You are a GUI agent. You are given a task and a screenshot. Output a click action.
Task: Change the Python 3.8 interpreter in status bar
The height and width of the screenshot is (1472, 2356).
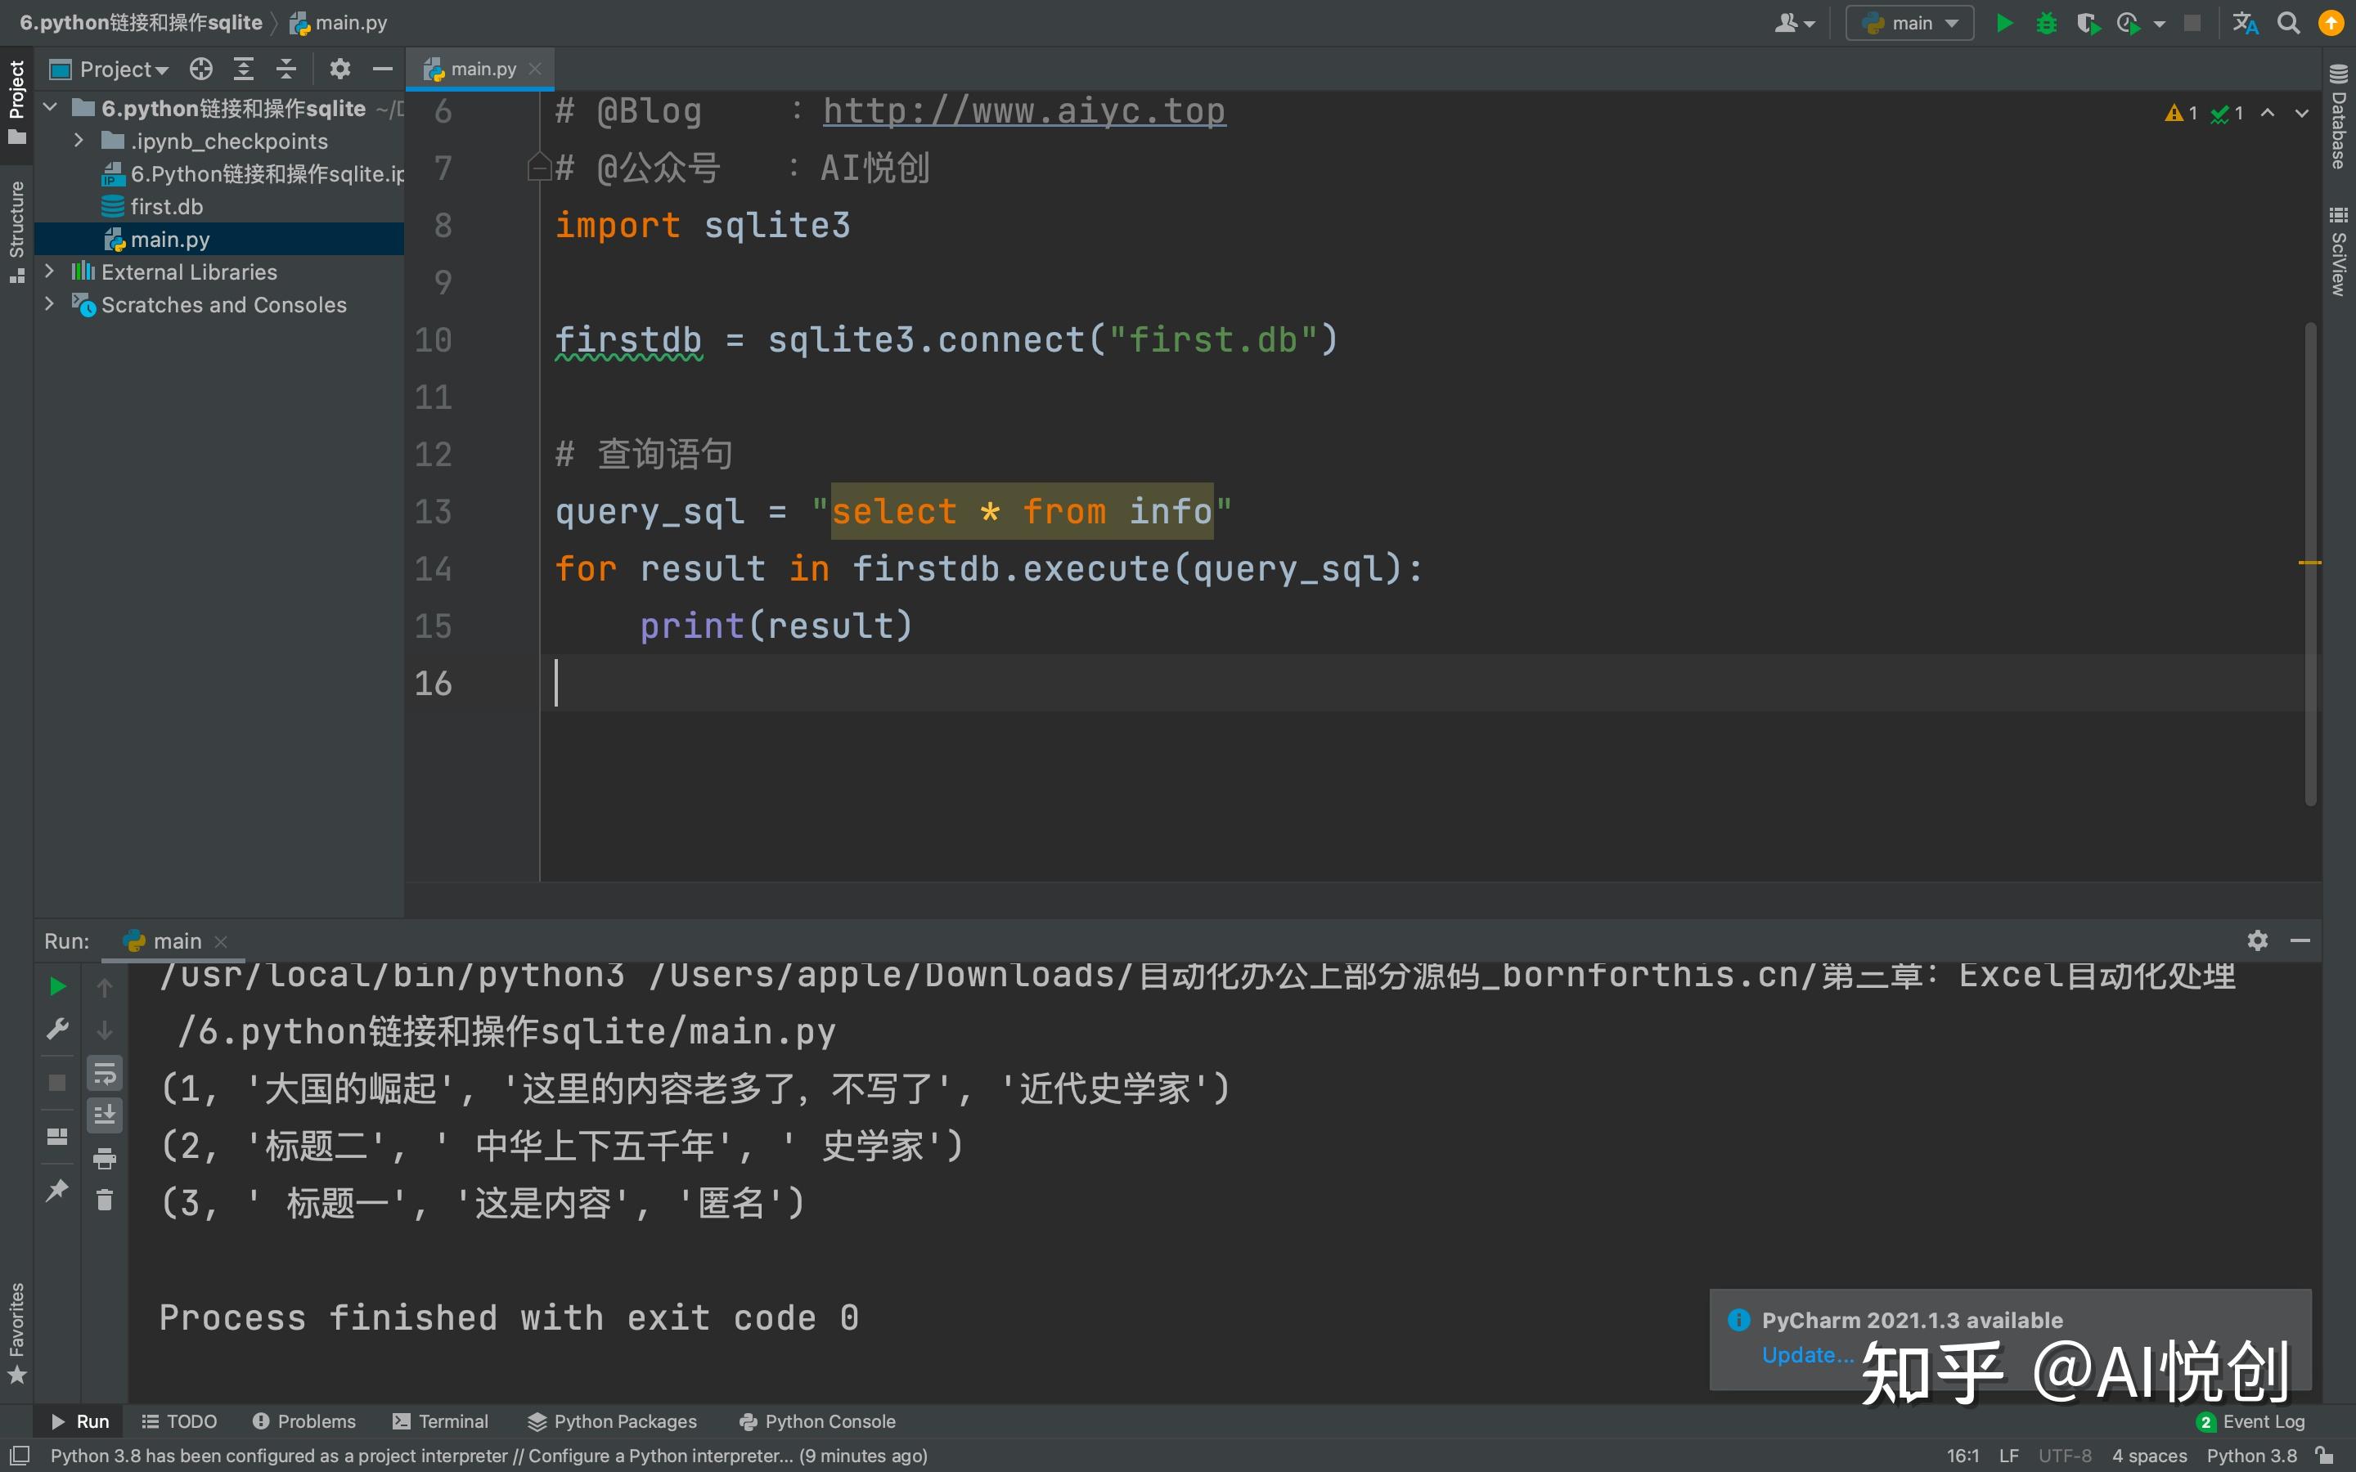tap(2252, 1456)
